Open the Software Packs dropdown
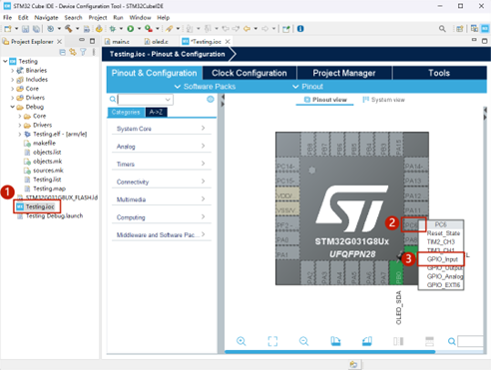 tap(205, 87)
